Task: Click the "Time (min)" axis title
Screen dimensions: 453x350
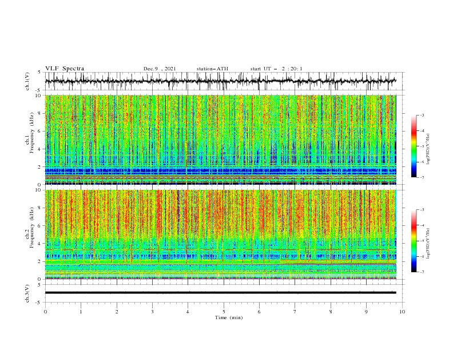Action: 229,317
